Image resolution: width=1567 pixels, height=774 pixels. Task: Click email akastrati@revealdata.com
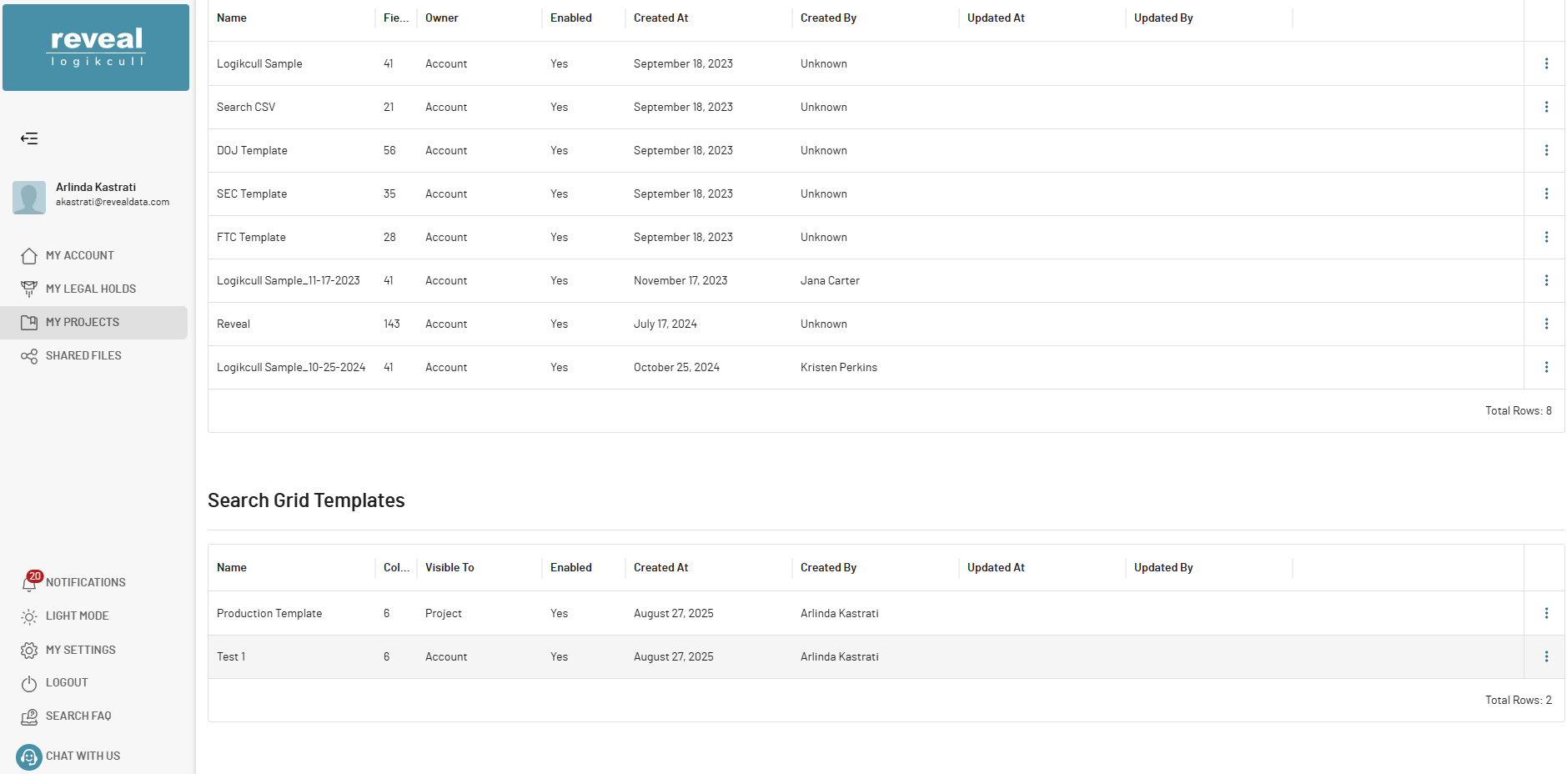pos(113,202)
